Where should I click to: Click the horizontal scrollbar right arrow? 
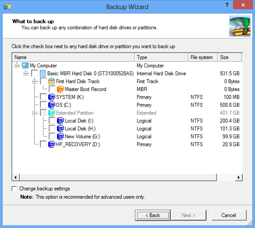coord(239,177)
